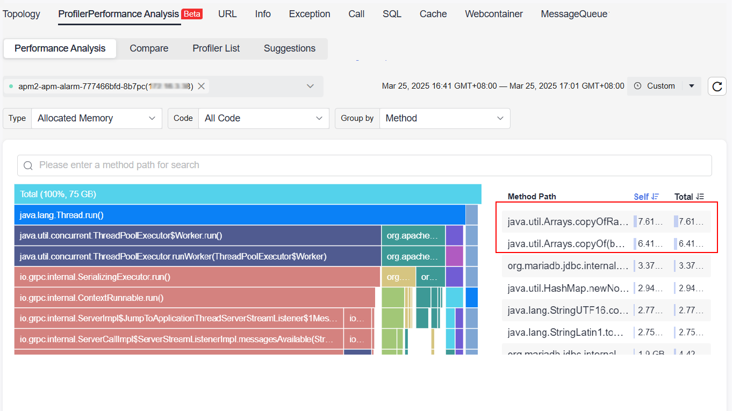Switch to the Topology tab

point(21,14)
